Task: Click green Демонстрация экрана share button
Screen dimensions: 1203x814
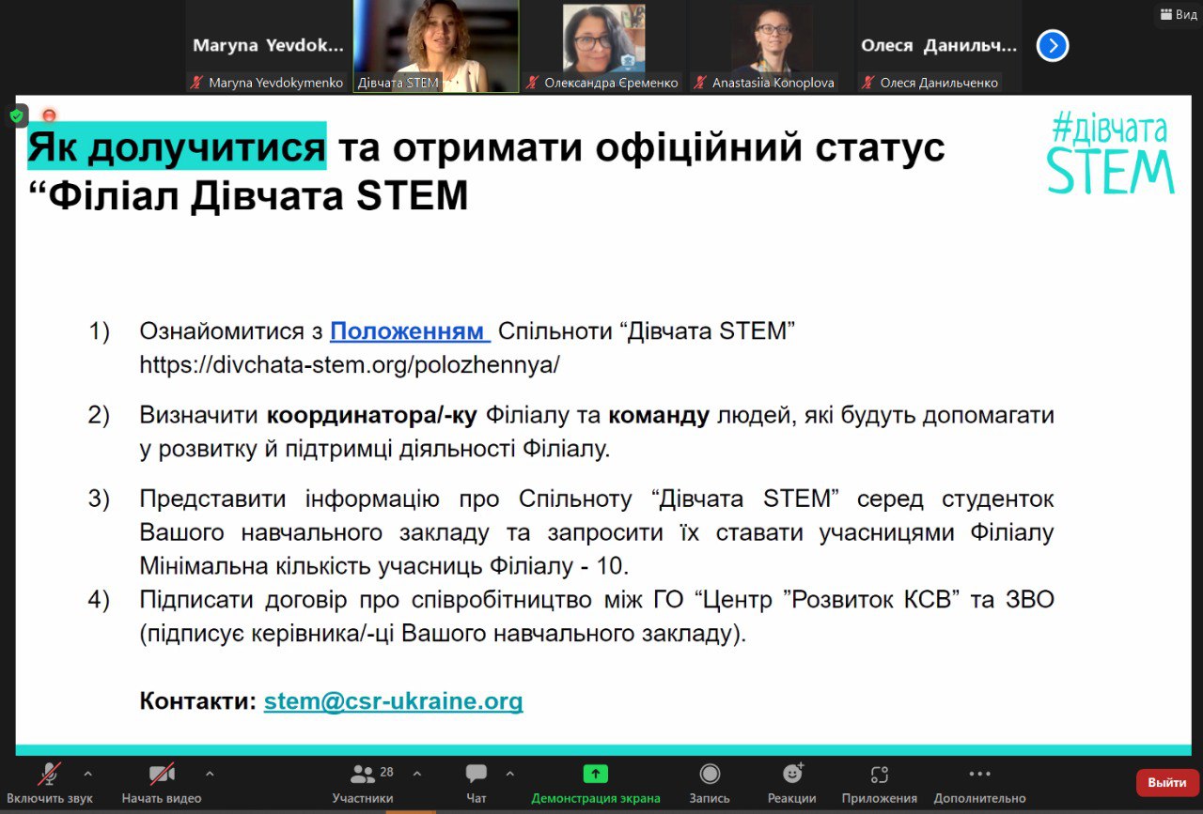Action: (x=596, y=783)
